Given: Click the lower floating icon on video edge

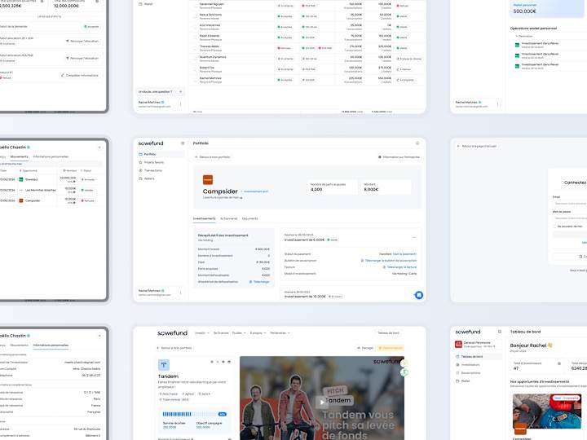Looking at the screenshot, I should tap(404, 372).
